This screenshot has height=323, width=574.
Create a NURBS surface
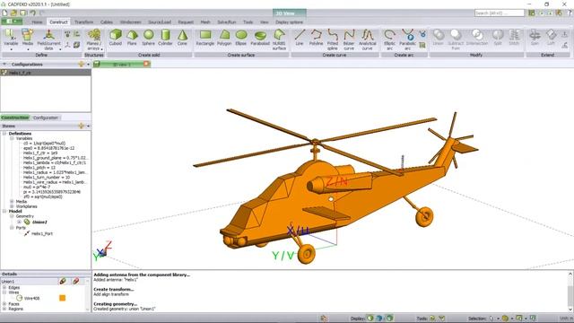pyautogui.click(x=279, y=39)
